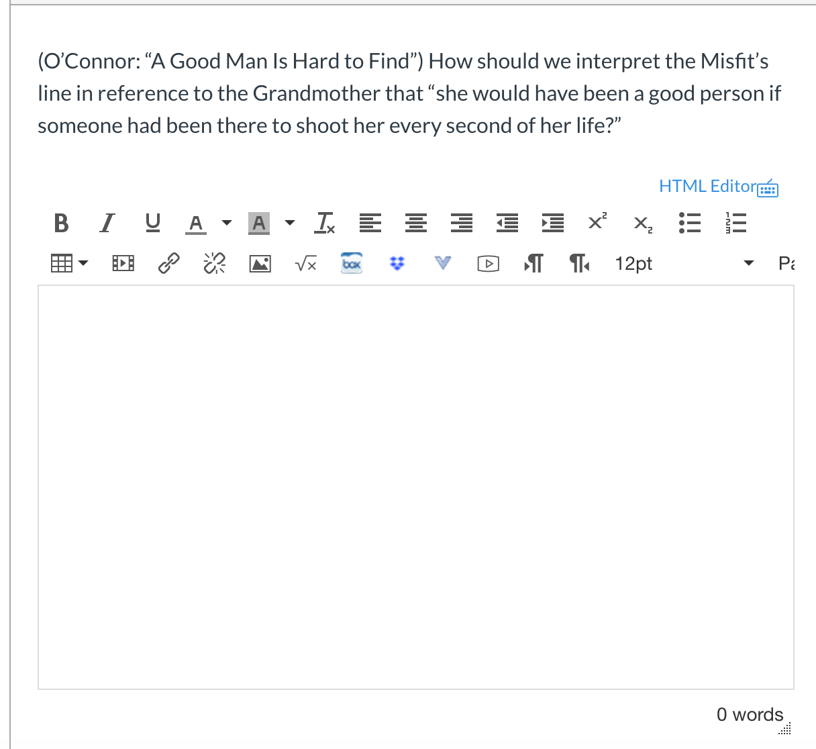This screenshot has height=749, width=816.
Task: Open the math equation editor
Action: coord(306,264)
